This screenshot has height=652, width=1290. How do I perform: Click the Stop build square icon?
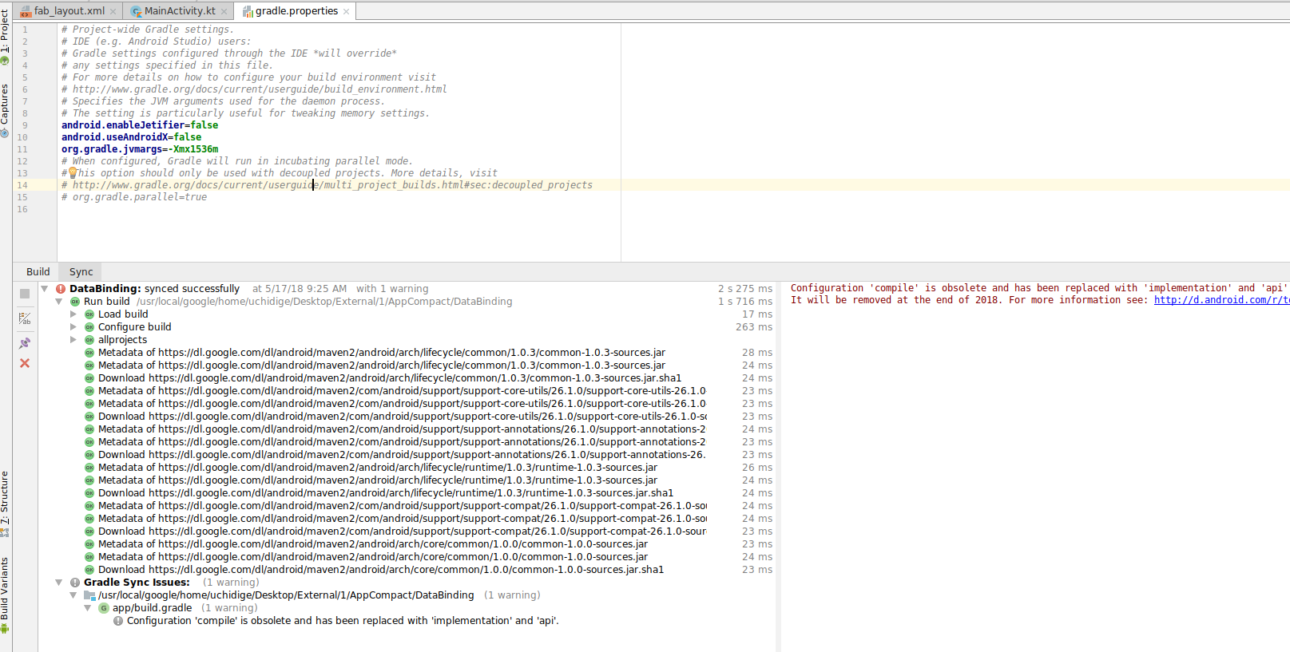[25, 294]
